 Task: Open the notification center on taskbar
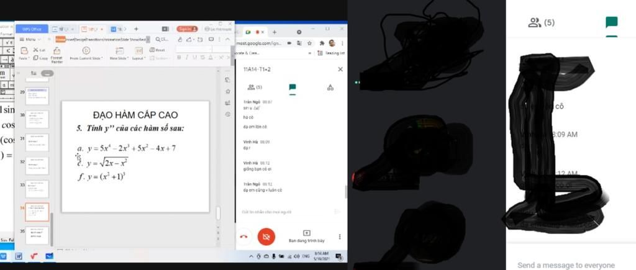[x=339, y=256]
